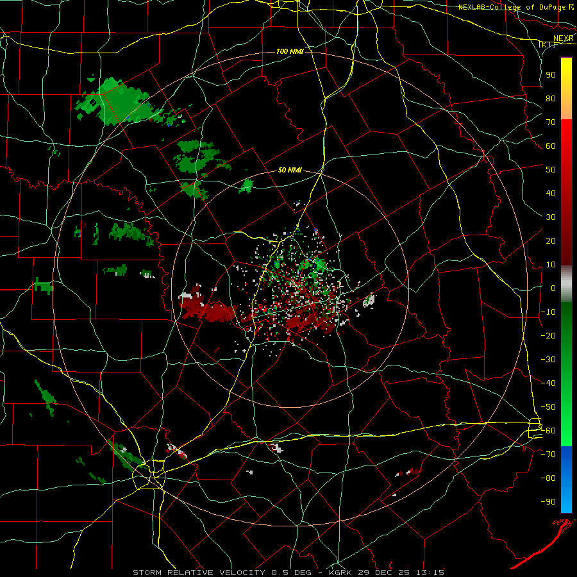Click the velocity scale label -40
The image size is (577, 577).
tap(548, 383)
